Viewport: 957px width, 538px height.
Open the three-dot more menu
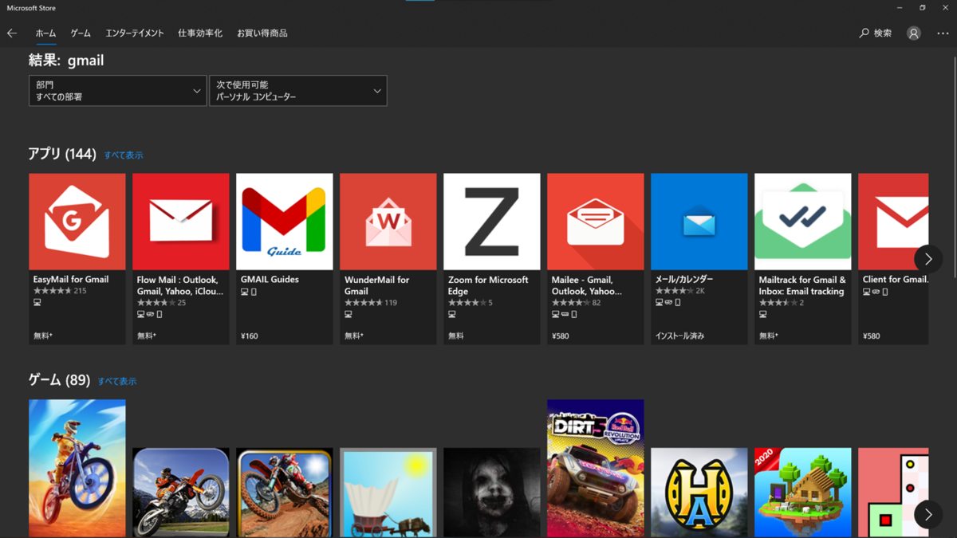tap(943, 33)
